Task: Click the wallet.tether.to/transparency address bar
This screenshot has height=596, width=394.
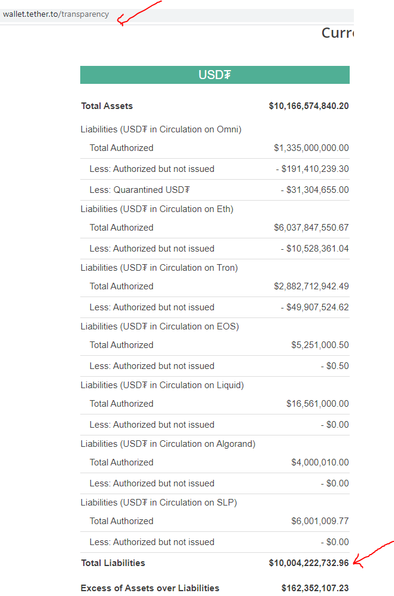Action: point(177,14)
